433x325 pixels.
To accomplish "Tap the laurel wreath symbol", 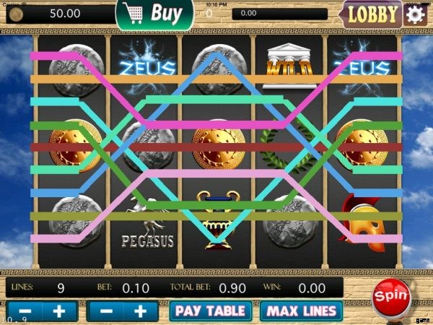I will pyautogui.click(x=288, y=145).
